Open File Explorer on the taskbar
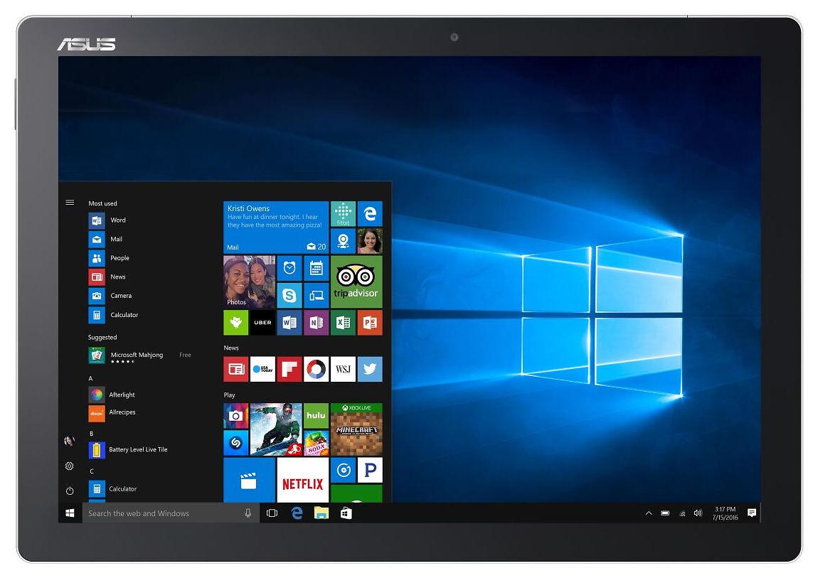Screen dimensions: 818x578 click(322, 513)
